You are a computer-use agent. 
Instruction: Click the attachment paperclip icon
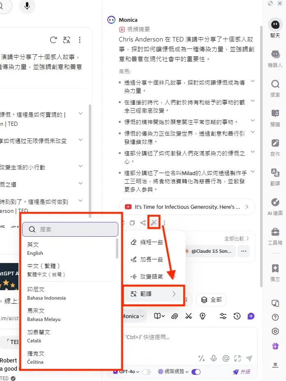(x=175, y=316)
